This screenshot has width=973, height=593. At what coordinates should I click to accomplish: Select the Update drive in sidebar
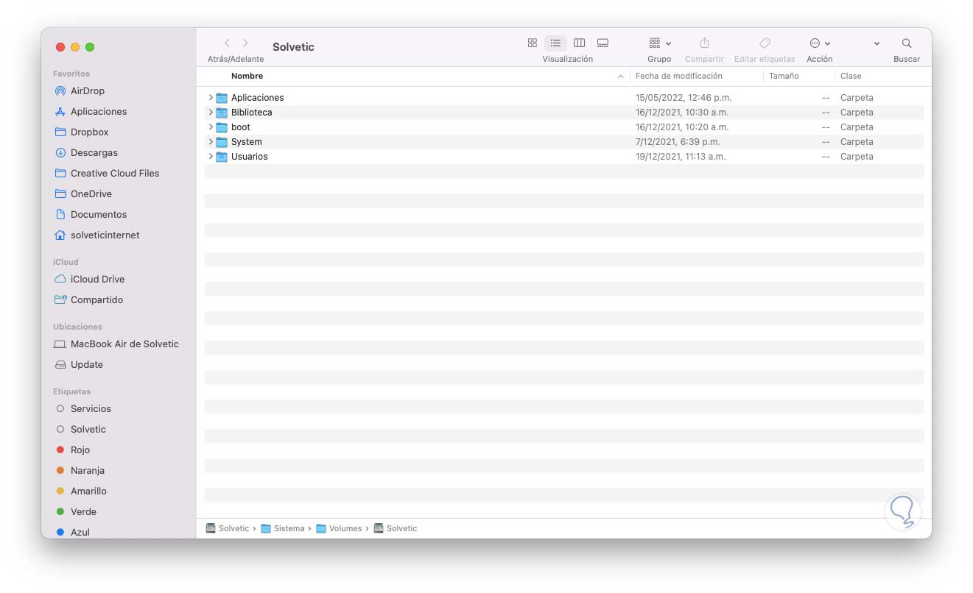(x=79, y=365)
